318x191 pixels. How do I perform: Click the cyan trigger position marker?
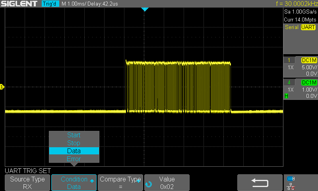(x=145, y=9)
